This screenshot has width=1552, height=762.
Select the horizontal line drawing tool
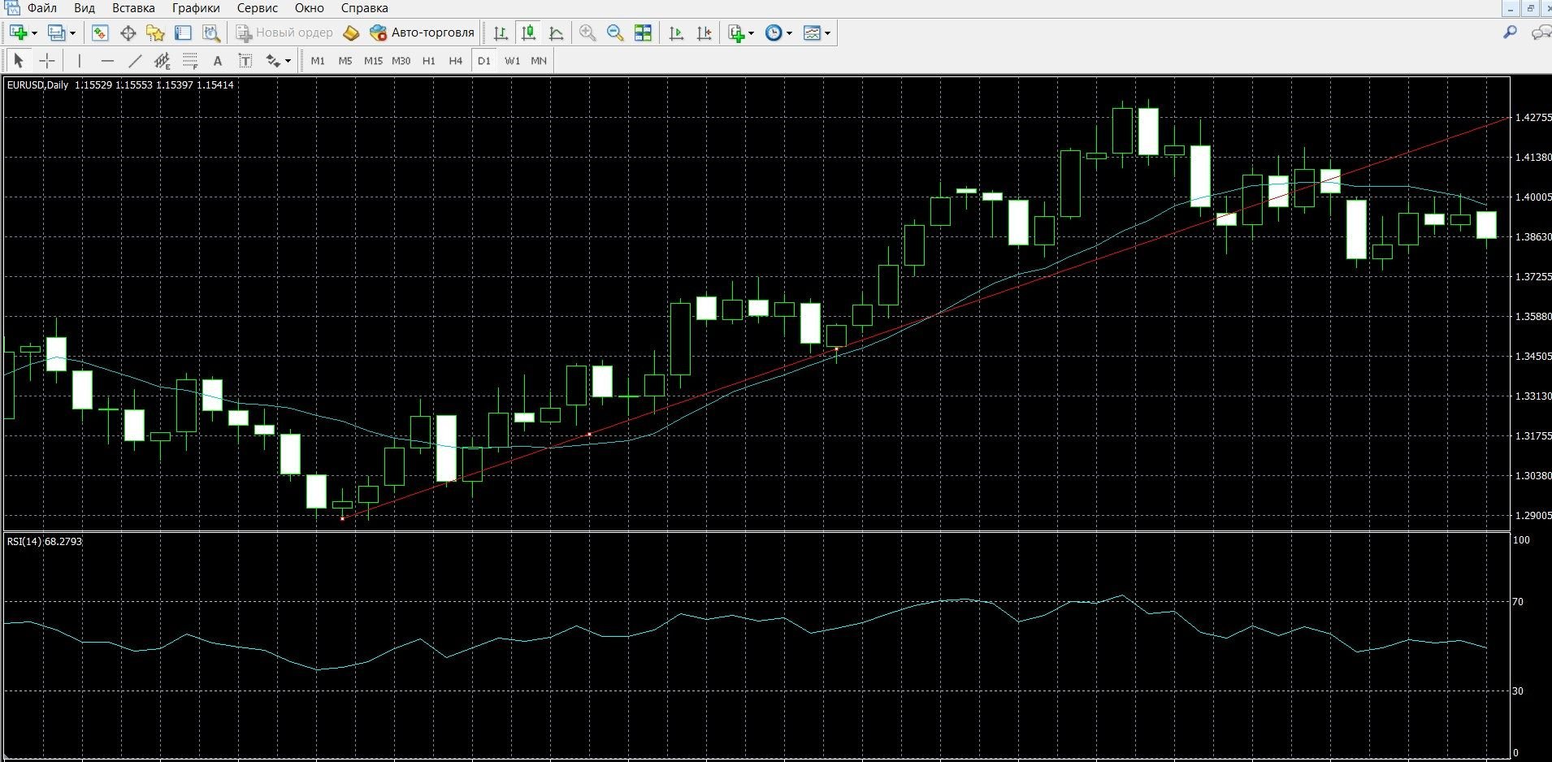(107, 61)
